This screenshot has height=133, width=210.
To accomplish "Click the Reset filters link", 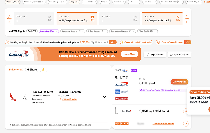I will [207, 2].
